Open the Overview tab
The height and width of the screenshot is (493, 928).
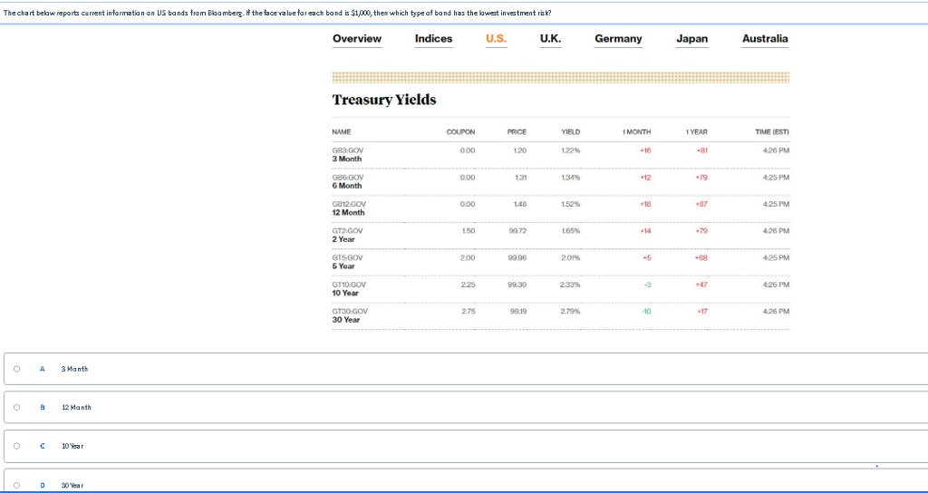pos(357,38)
